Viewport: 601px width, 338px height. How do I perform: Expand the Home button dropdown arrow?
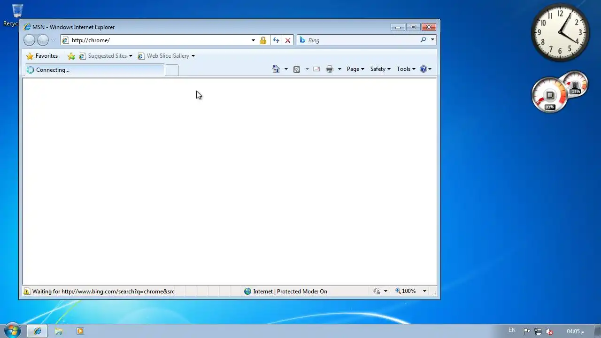[286, 69]
